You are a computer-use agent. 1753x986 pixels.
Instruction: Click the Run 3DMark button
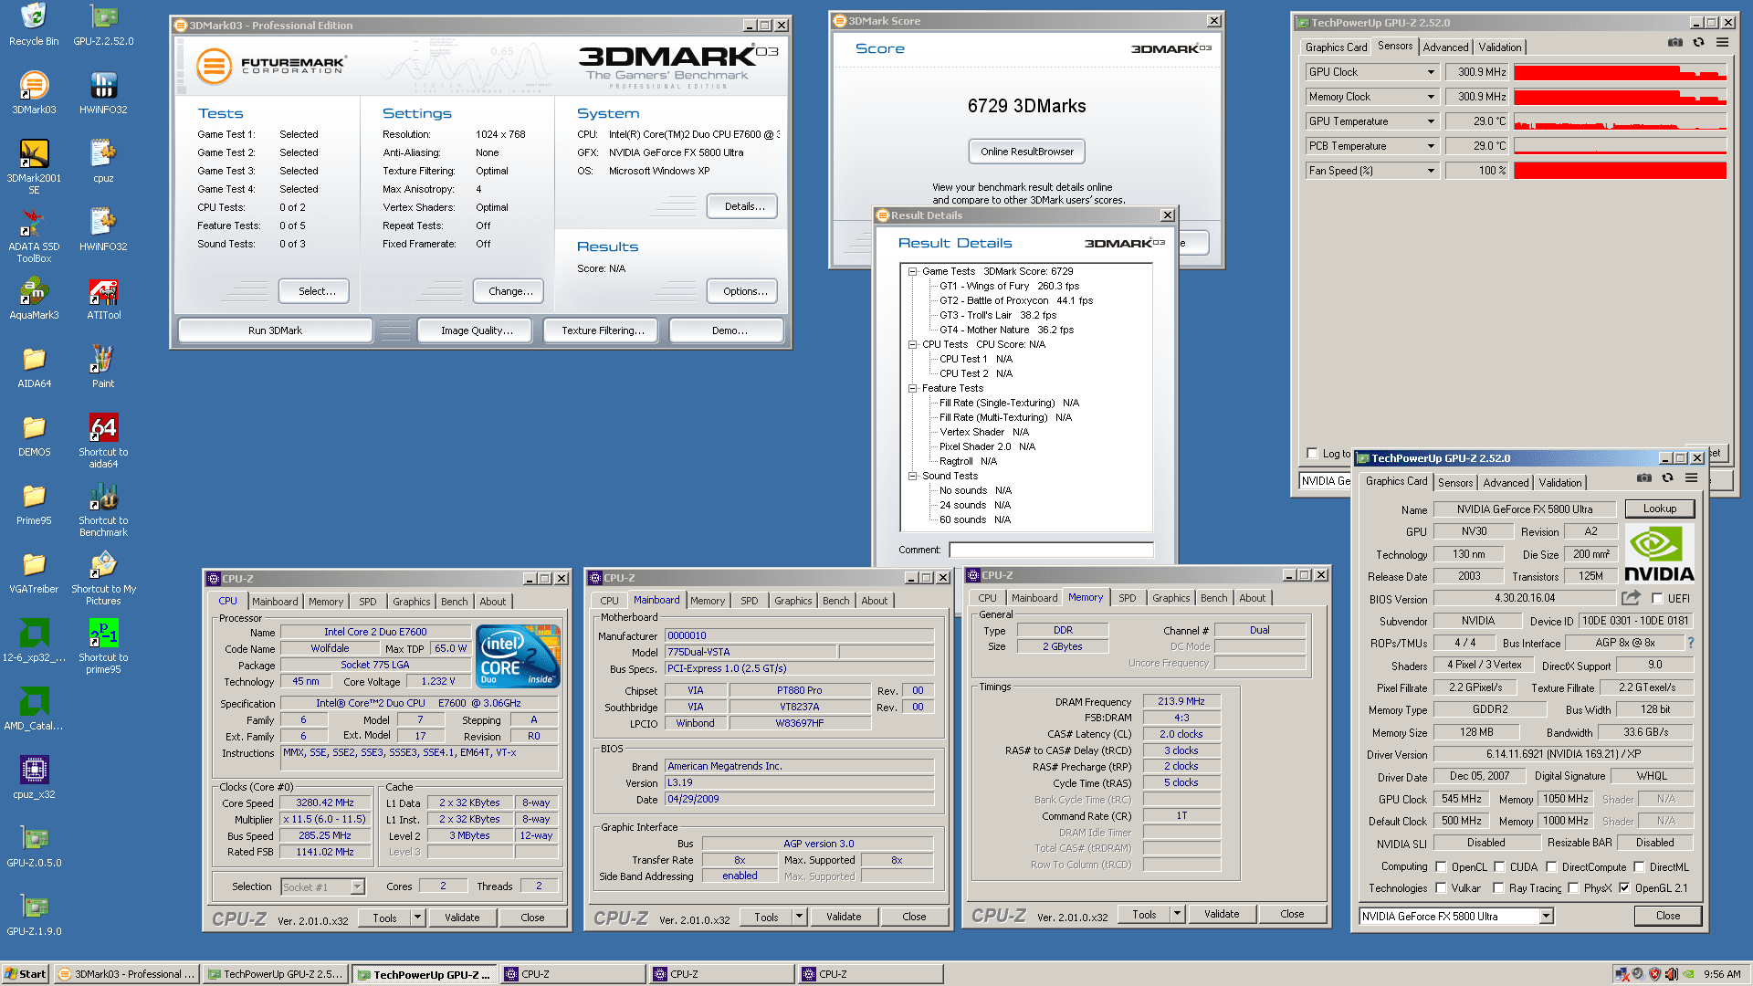275,330
